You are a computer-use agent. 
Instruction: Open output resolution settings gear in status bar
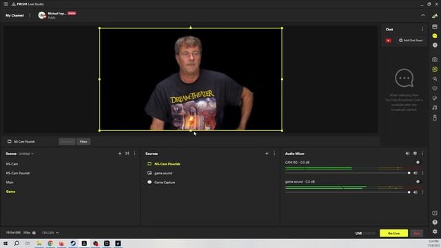click(x=34, y=233)
